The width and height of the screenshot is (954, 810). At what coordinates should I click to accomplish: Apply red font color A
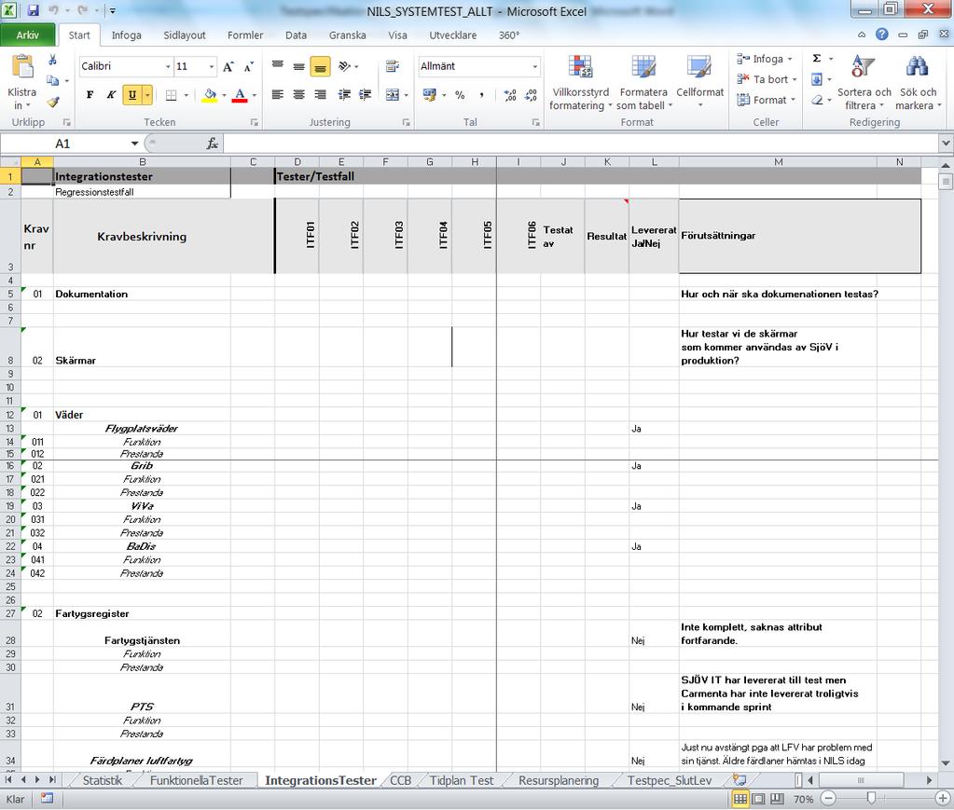coord(240,95)
